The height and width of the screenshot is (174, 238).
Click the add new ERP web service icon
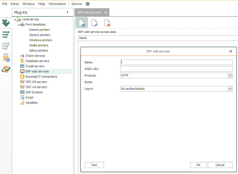[x=82, y=23]
